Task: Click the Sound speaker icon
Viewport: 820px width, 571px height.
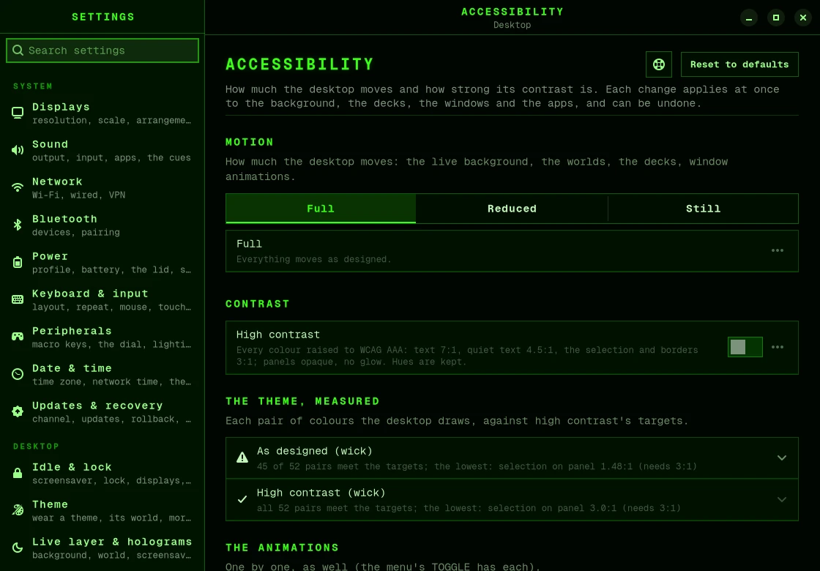Action: (18, 151)
